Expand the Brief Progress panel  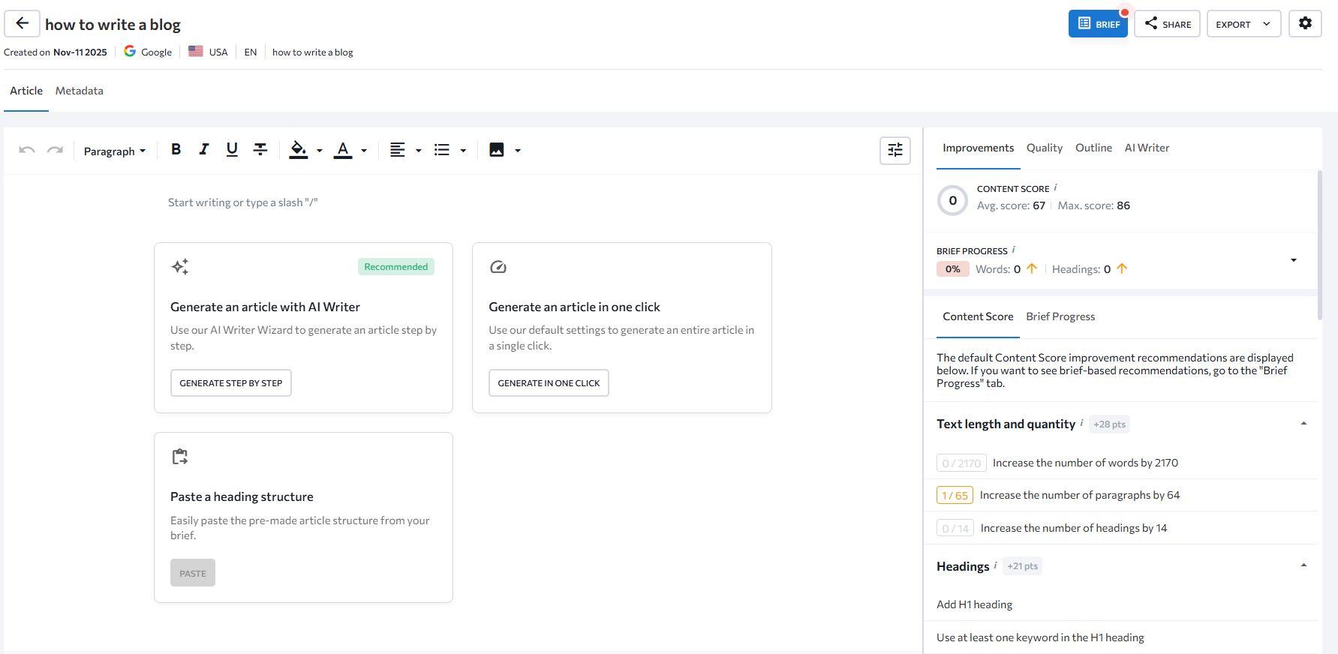pos(1293,260)
